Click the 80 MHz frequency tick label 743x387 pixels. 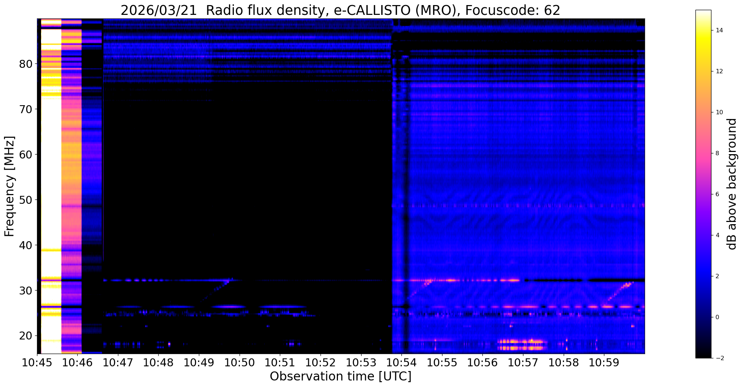(x=25, y=64)
